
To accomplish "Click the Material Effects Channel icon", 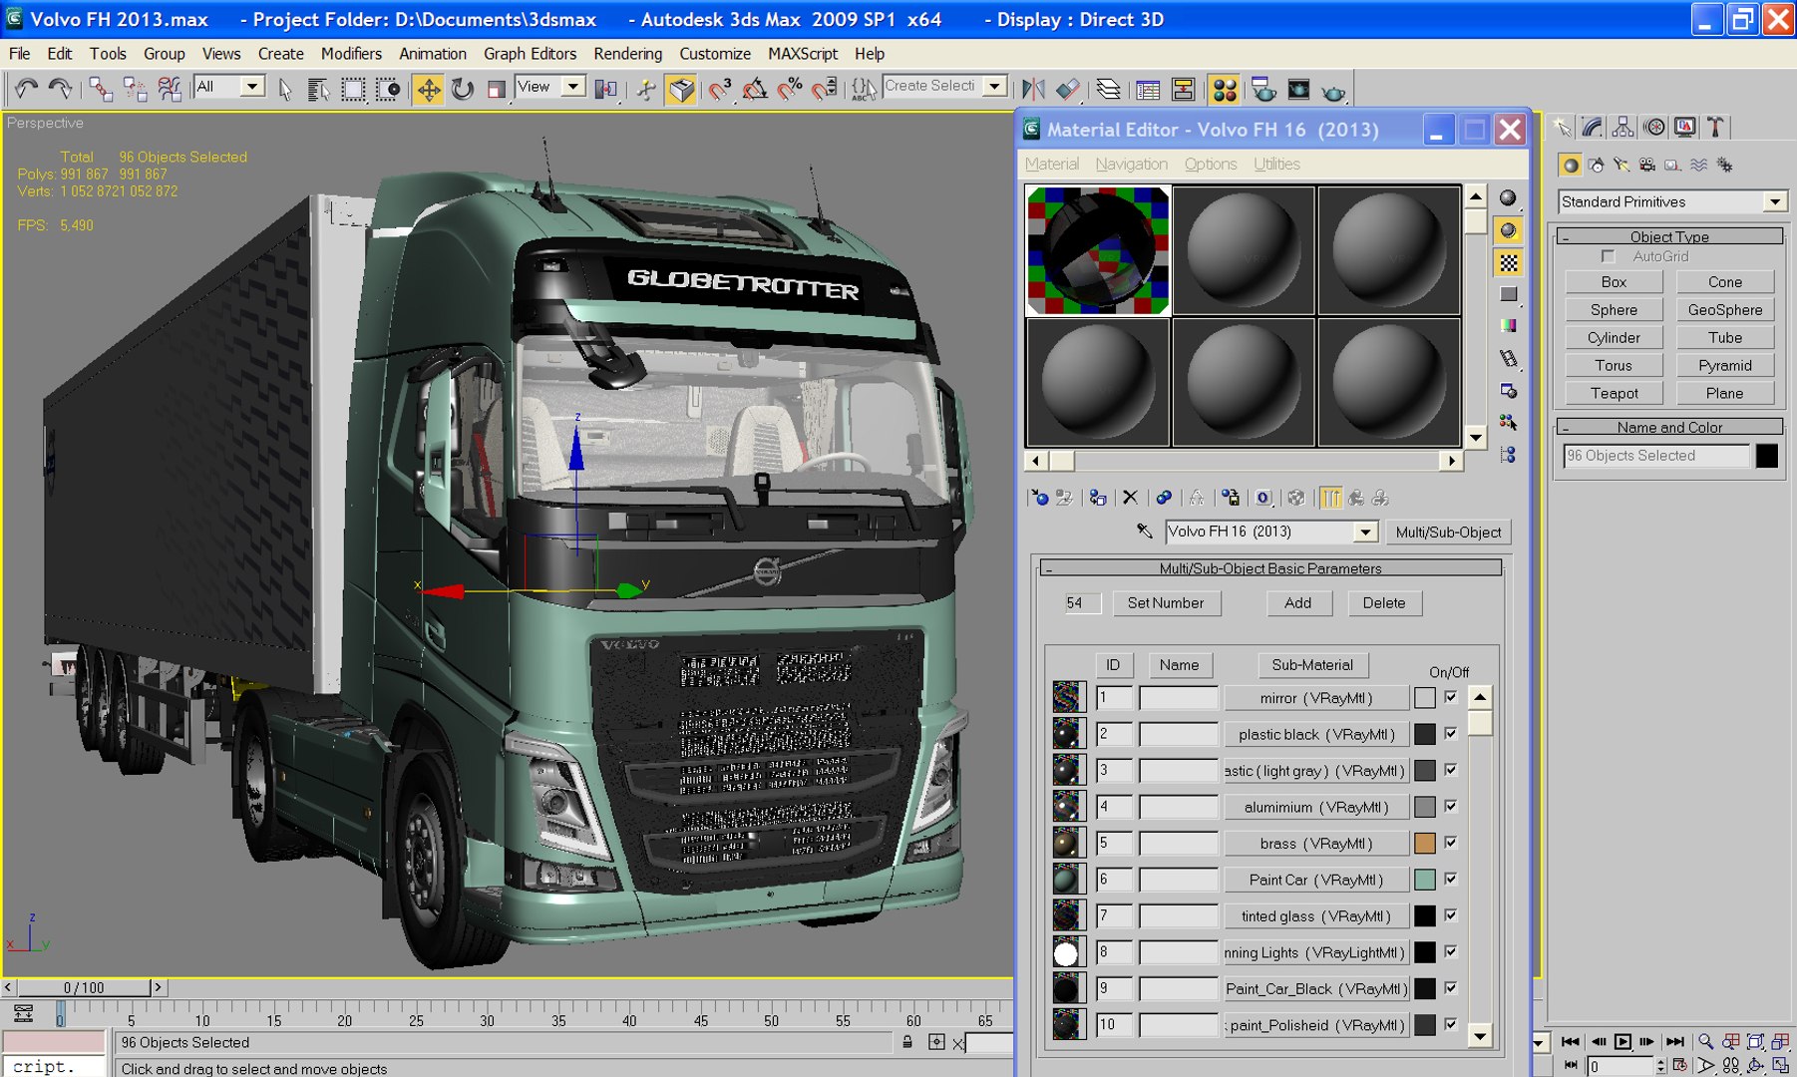I will pos(1263,498).
